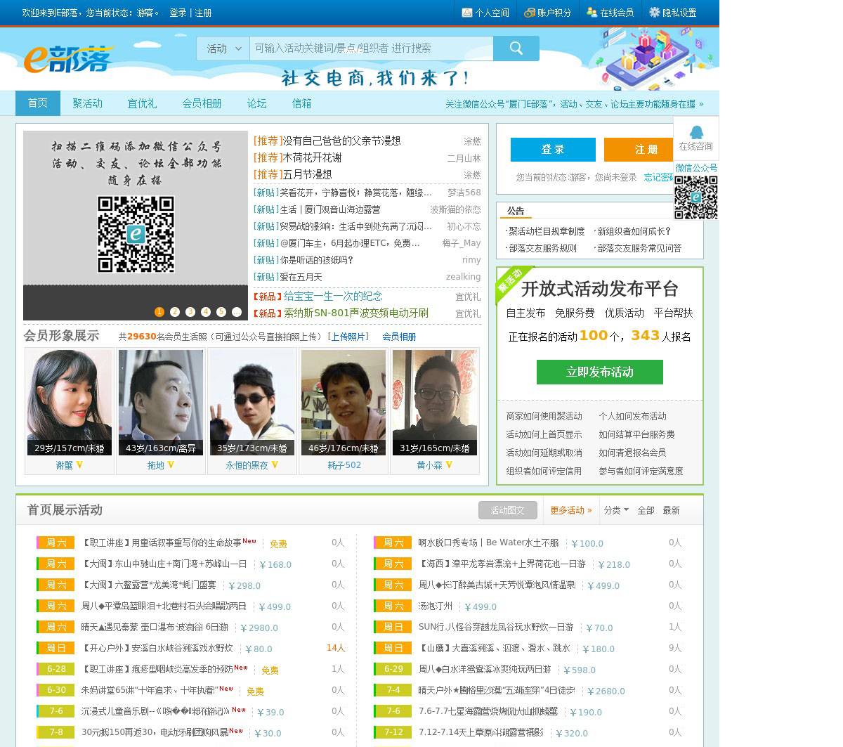The height and width of the screenshot is (747, 843).
Task: Expand 更多活动 link arrow
Action: [570, 510]
